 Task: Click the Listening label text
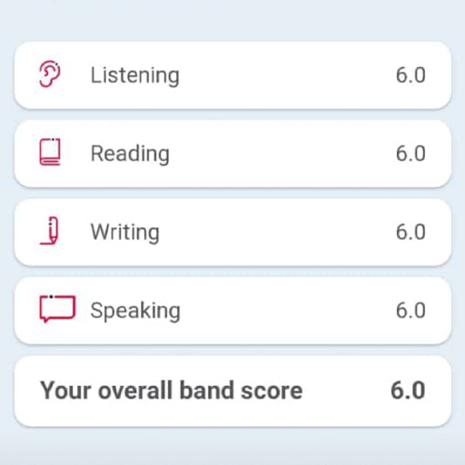(x=135, y=75)
